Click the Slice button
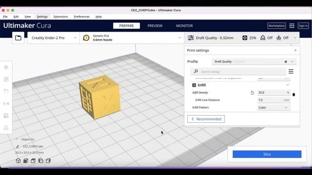 coord(267,154)
